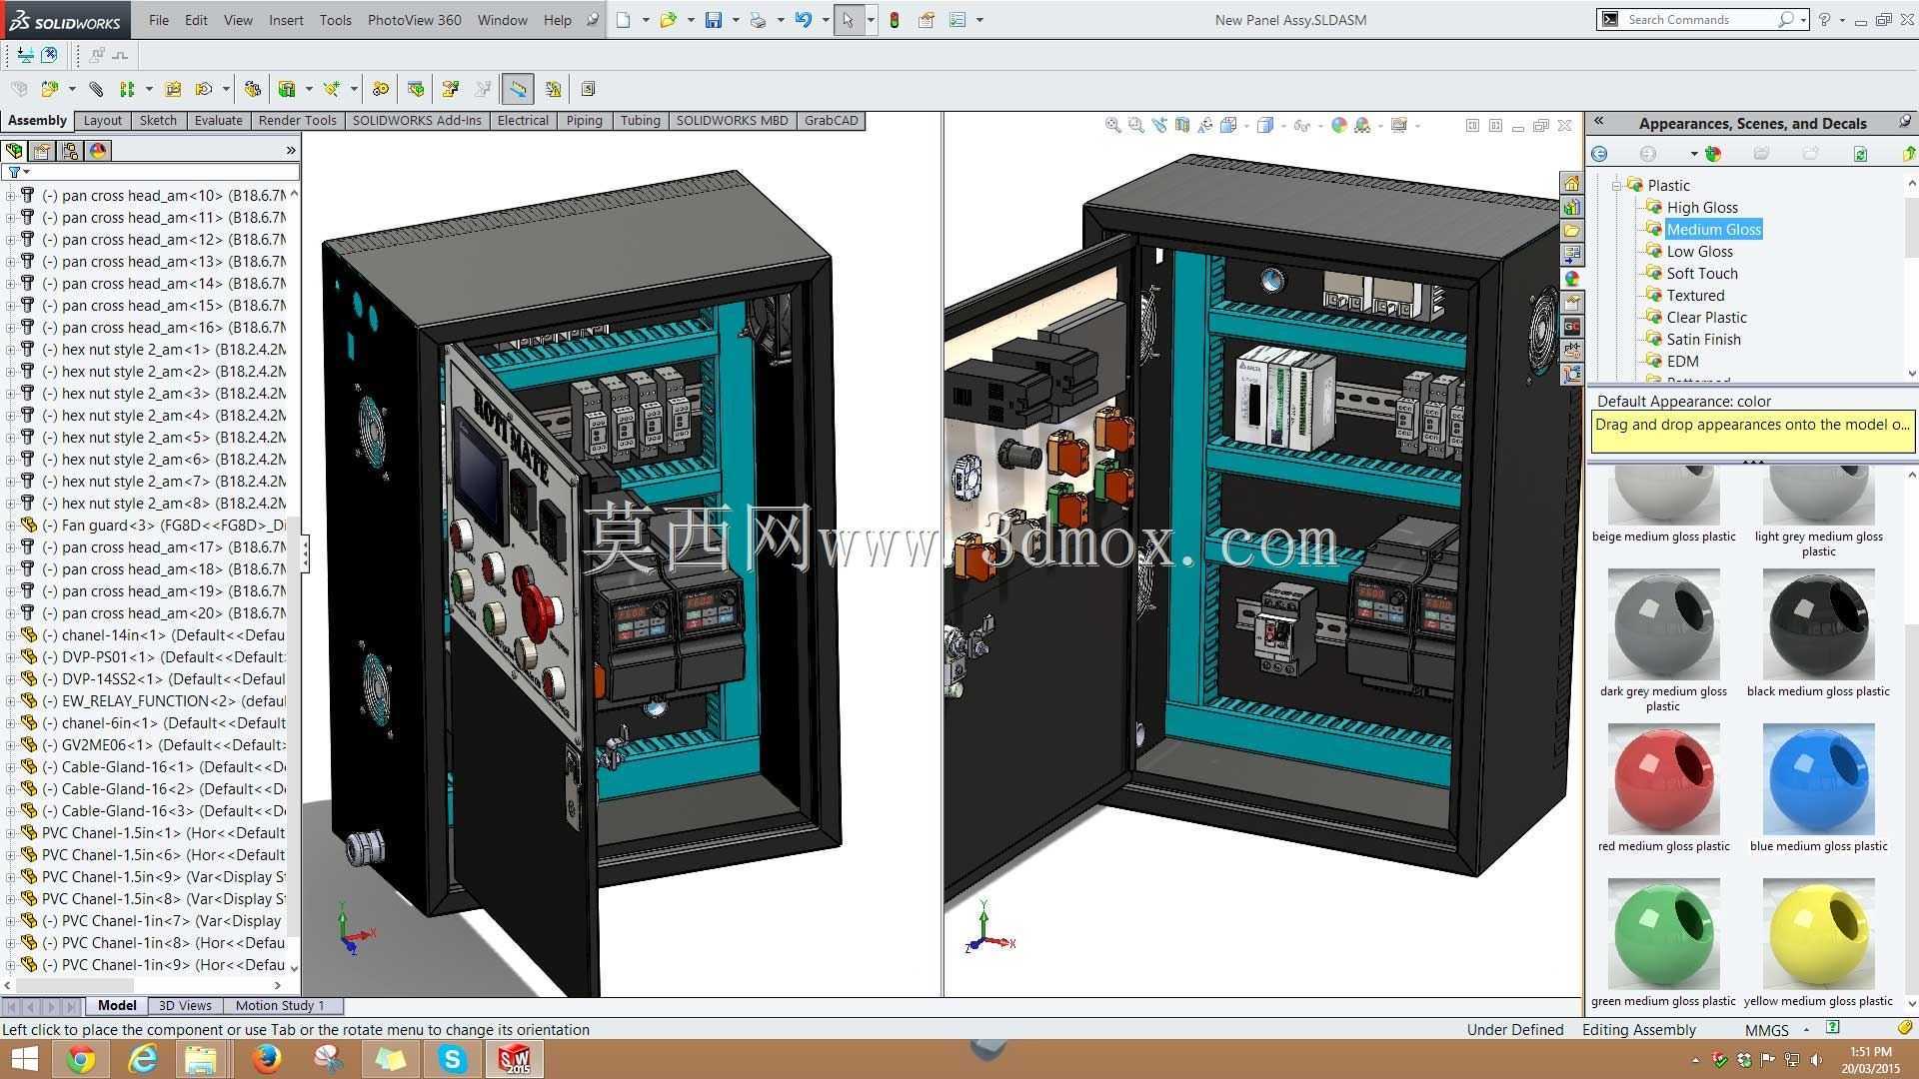Click the Print icon
This screenshot has height=1079, width=1919.
tap(759, 20)
